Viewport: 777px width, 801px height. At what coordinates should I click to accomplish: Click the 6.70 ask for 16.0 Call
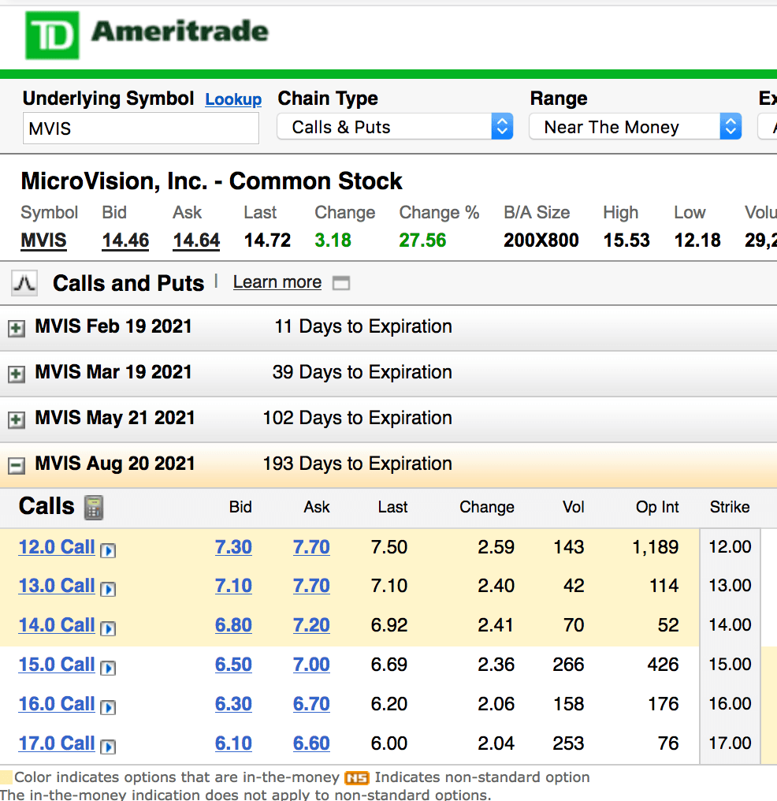[x=311, y=704]
